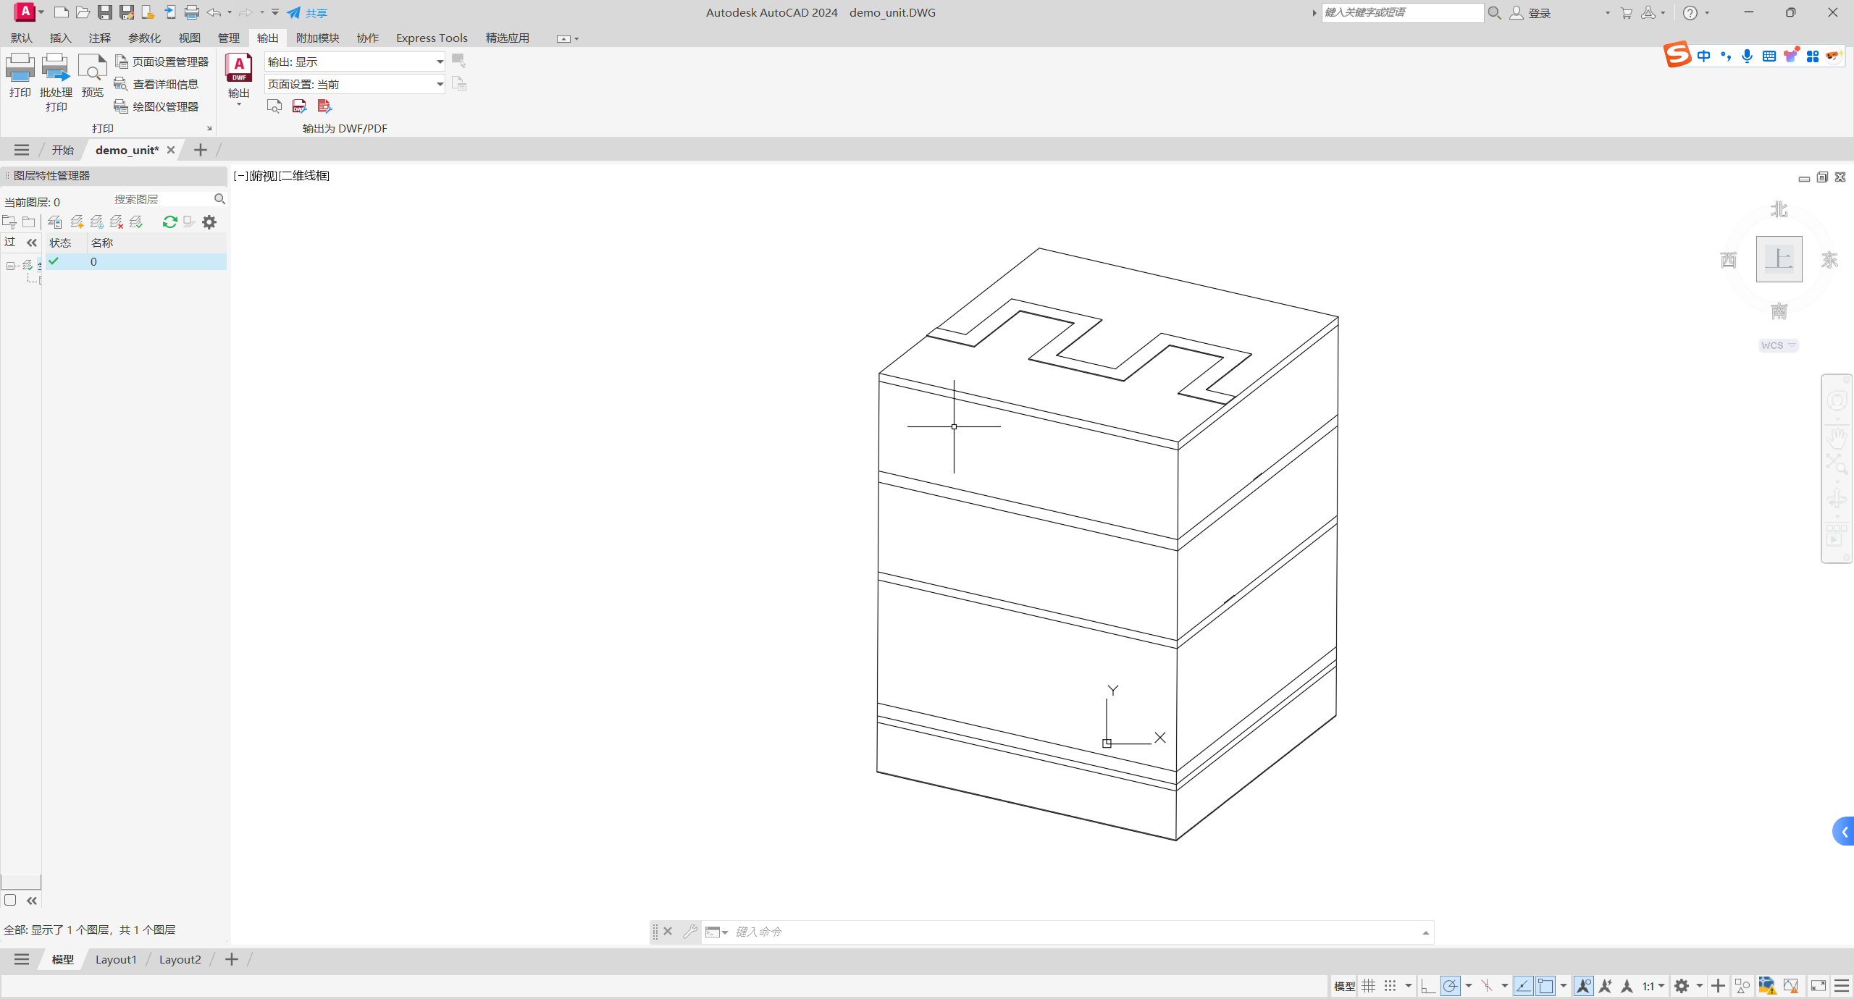
Task: Toggle ortho mode in status bar
Action: coord(1427,986)
